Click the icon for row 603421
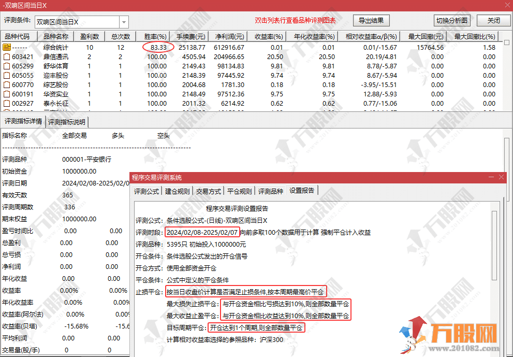513x357 pixels. (7, 56)
